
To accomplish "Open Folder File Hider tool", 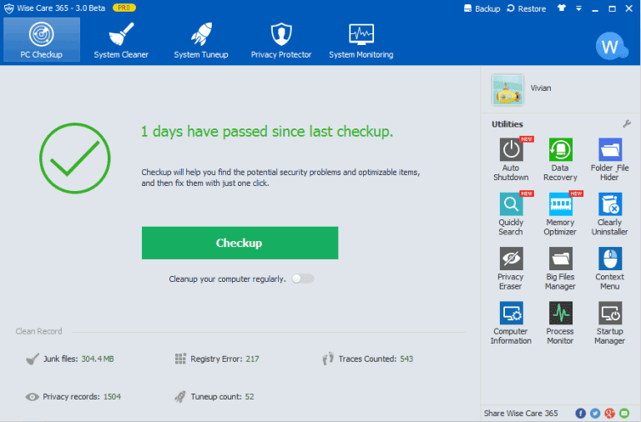I will (609, 159).
